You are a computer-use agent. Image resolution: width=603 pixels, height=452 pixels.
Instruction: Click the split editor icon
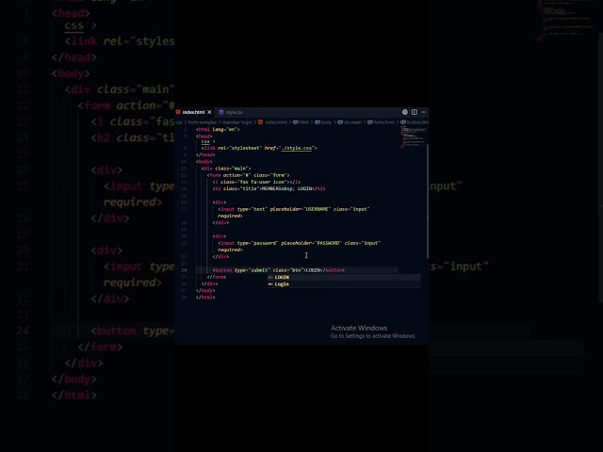(415, 112)
